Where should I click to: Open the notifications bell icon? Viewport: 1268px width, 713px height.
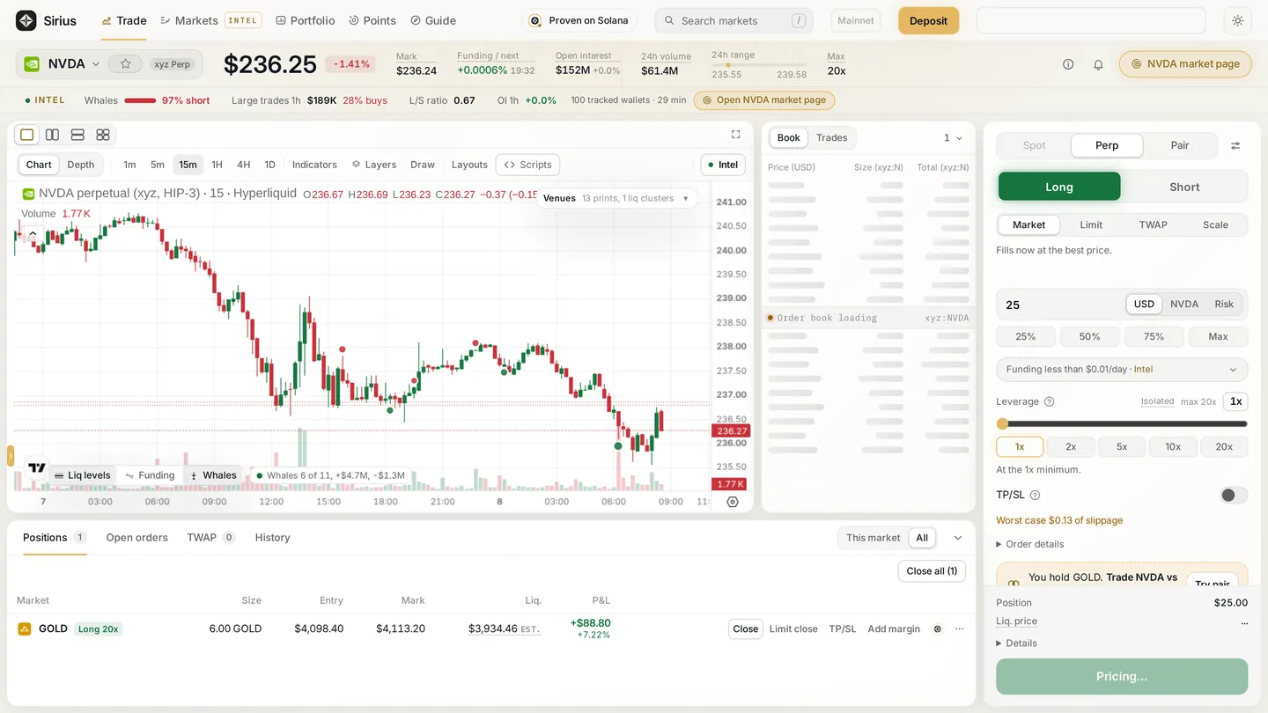(x=1098, y=64)
